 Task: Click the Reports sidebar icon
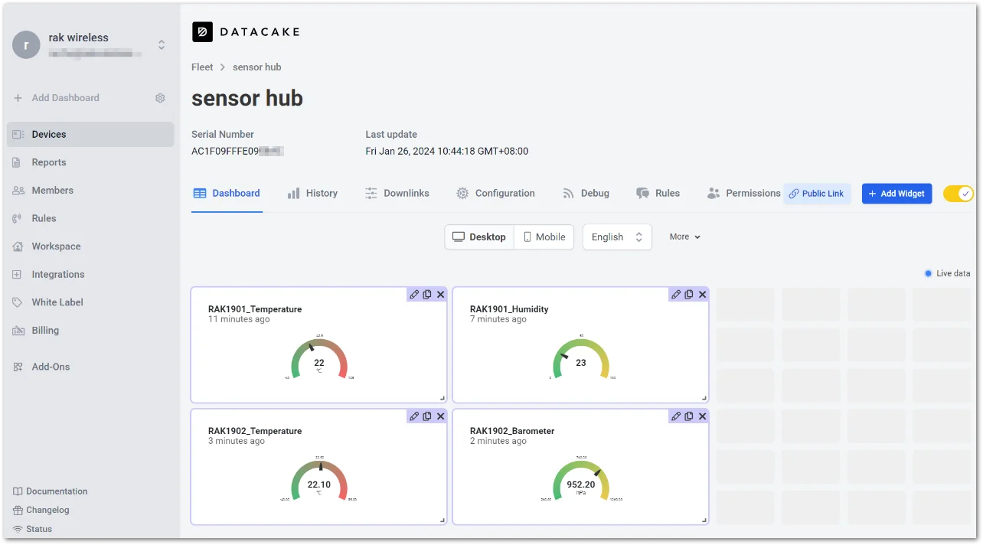[18, 162]
